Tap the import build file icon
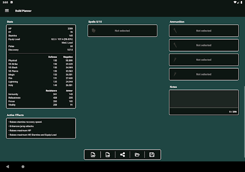This screenshot has width=245, height=172. pyautogui.click(x=93, y=155)
